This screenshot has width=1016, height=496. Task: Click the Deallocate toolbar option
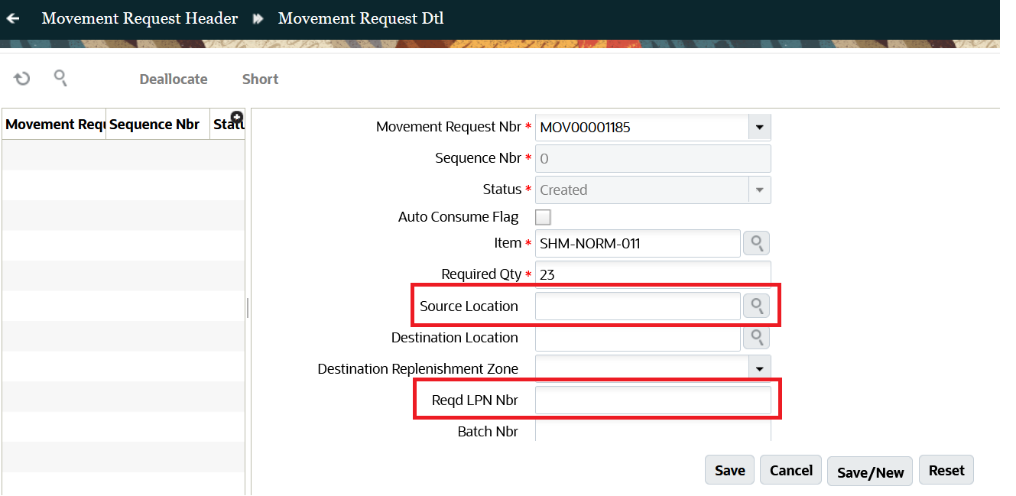coord(174,79)
